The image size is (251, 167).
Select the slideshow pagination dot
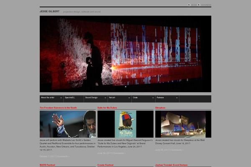coord(125,87)
